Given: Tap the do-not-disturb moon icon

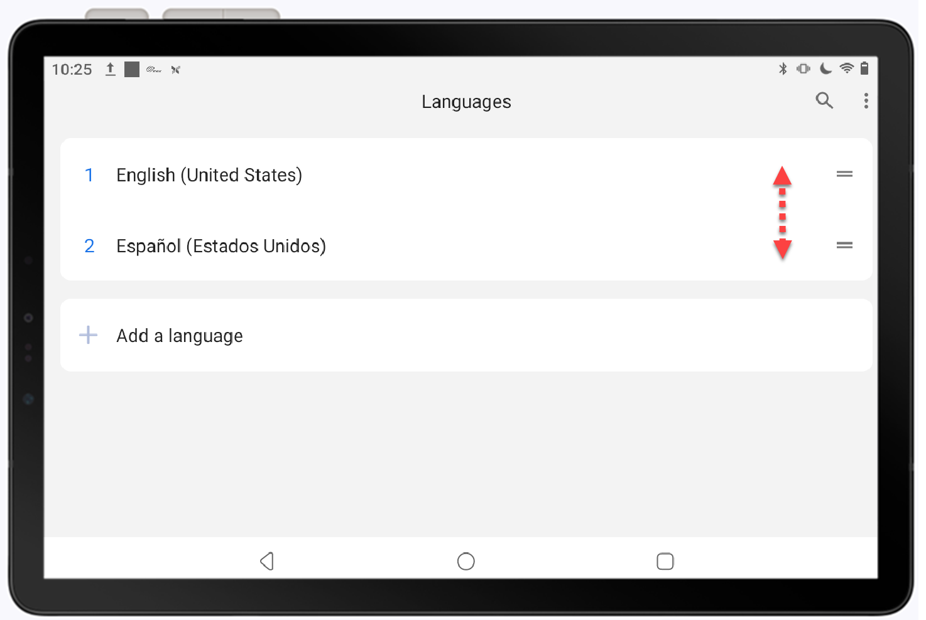Looking at the screenshot, I should click(825, 69).
